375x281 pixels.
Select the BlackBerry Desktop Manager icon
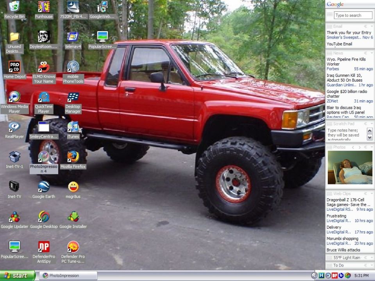point(73,102)
